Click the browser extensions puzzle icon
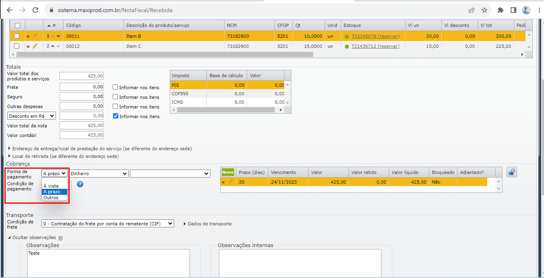 point(500,10)
